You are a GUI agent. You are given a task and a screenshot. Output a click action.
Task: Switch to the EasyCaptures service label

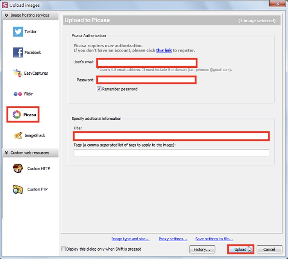(36, 73)
